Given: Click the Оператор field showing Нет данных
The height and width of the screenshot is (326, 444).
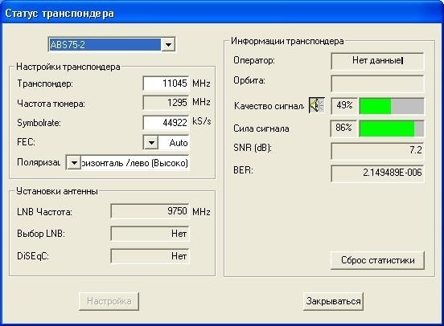Looking at the screenshot, I should pyautogui.click(x=377, y=61).
